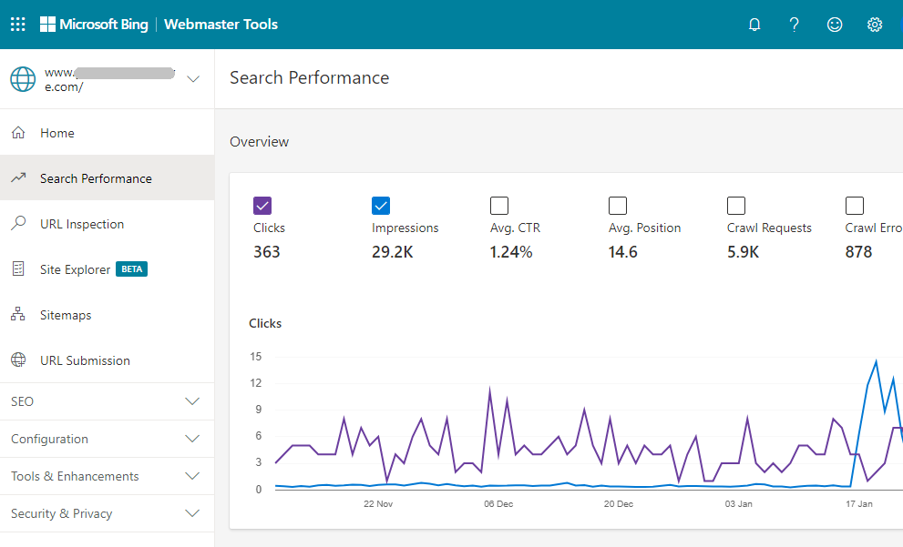903x547 pixels.
Task: Open Webmaster Tools settings gear
Action: (x=875, y=25)
